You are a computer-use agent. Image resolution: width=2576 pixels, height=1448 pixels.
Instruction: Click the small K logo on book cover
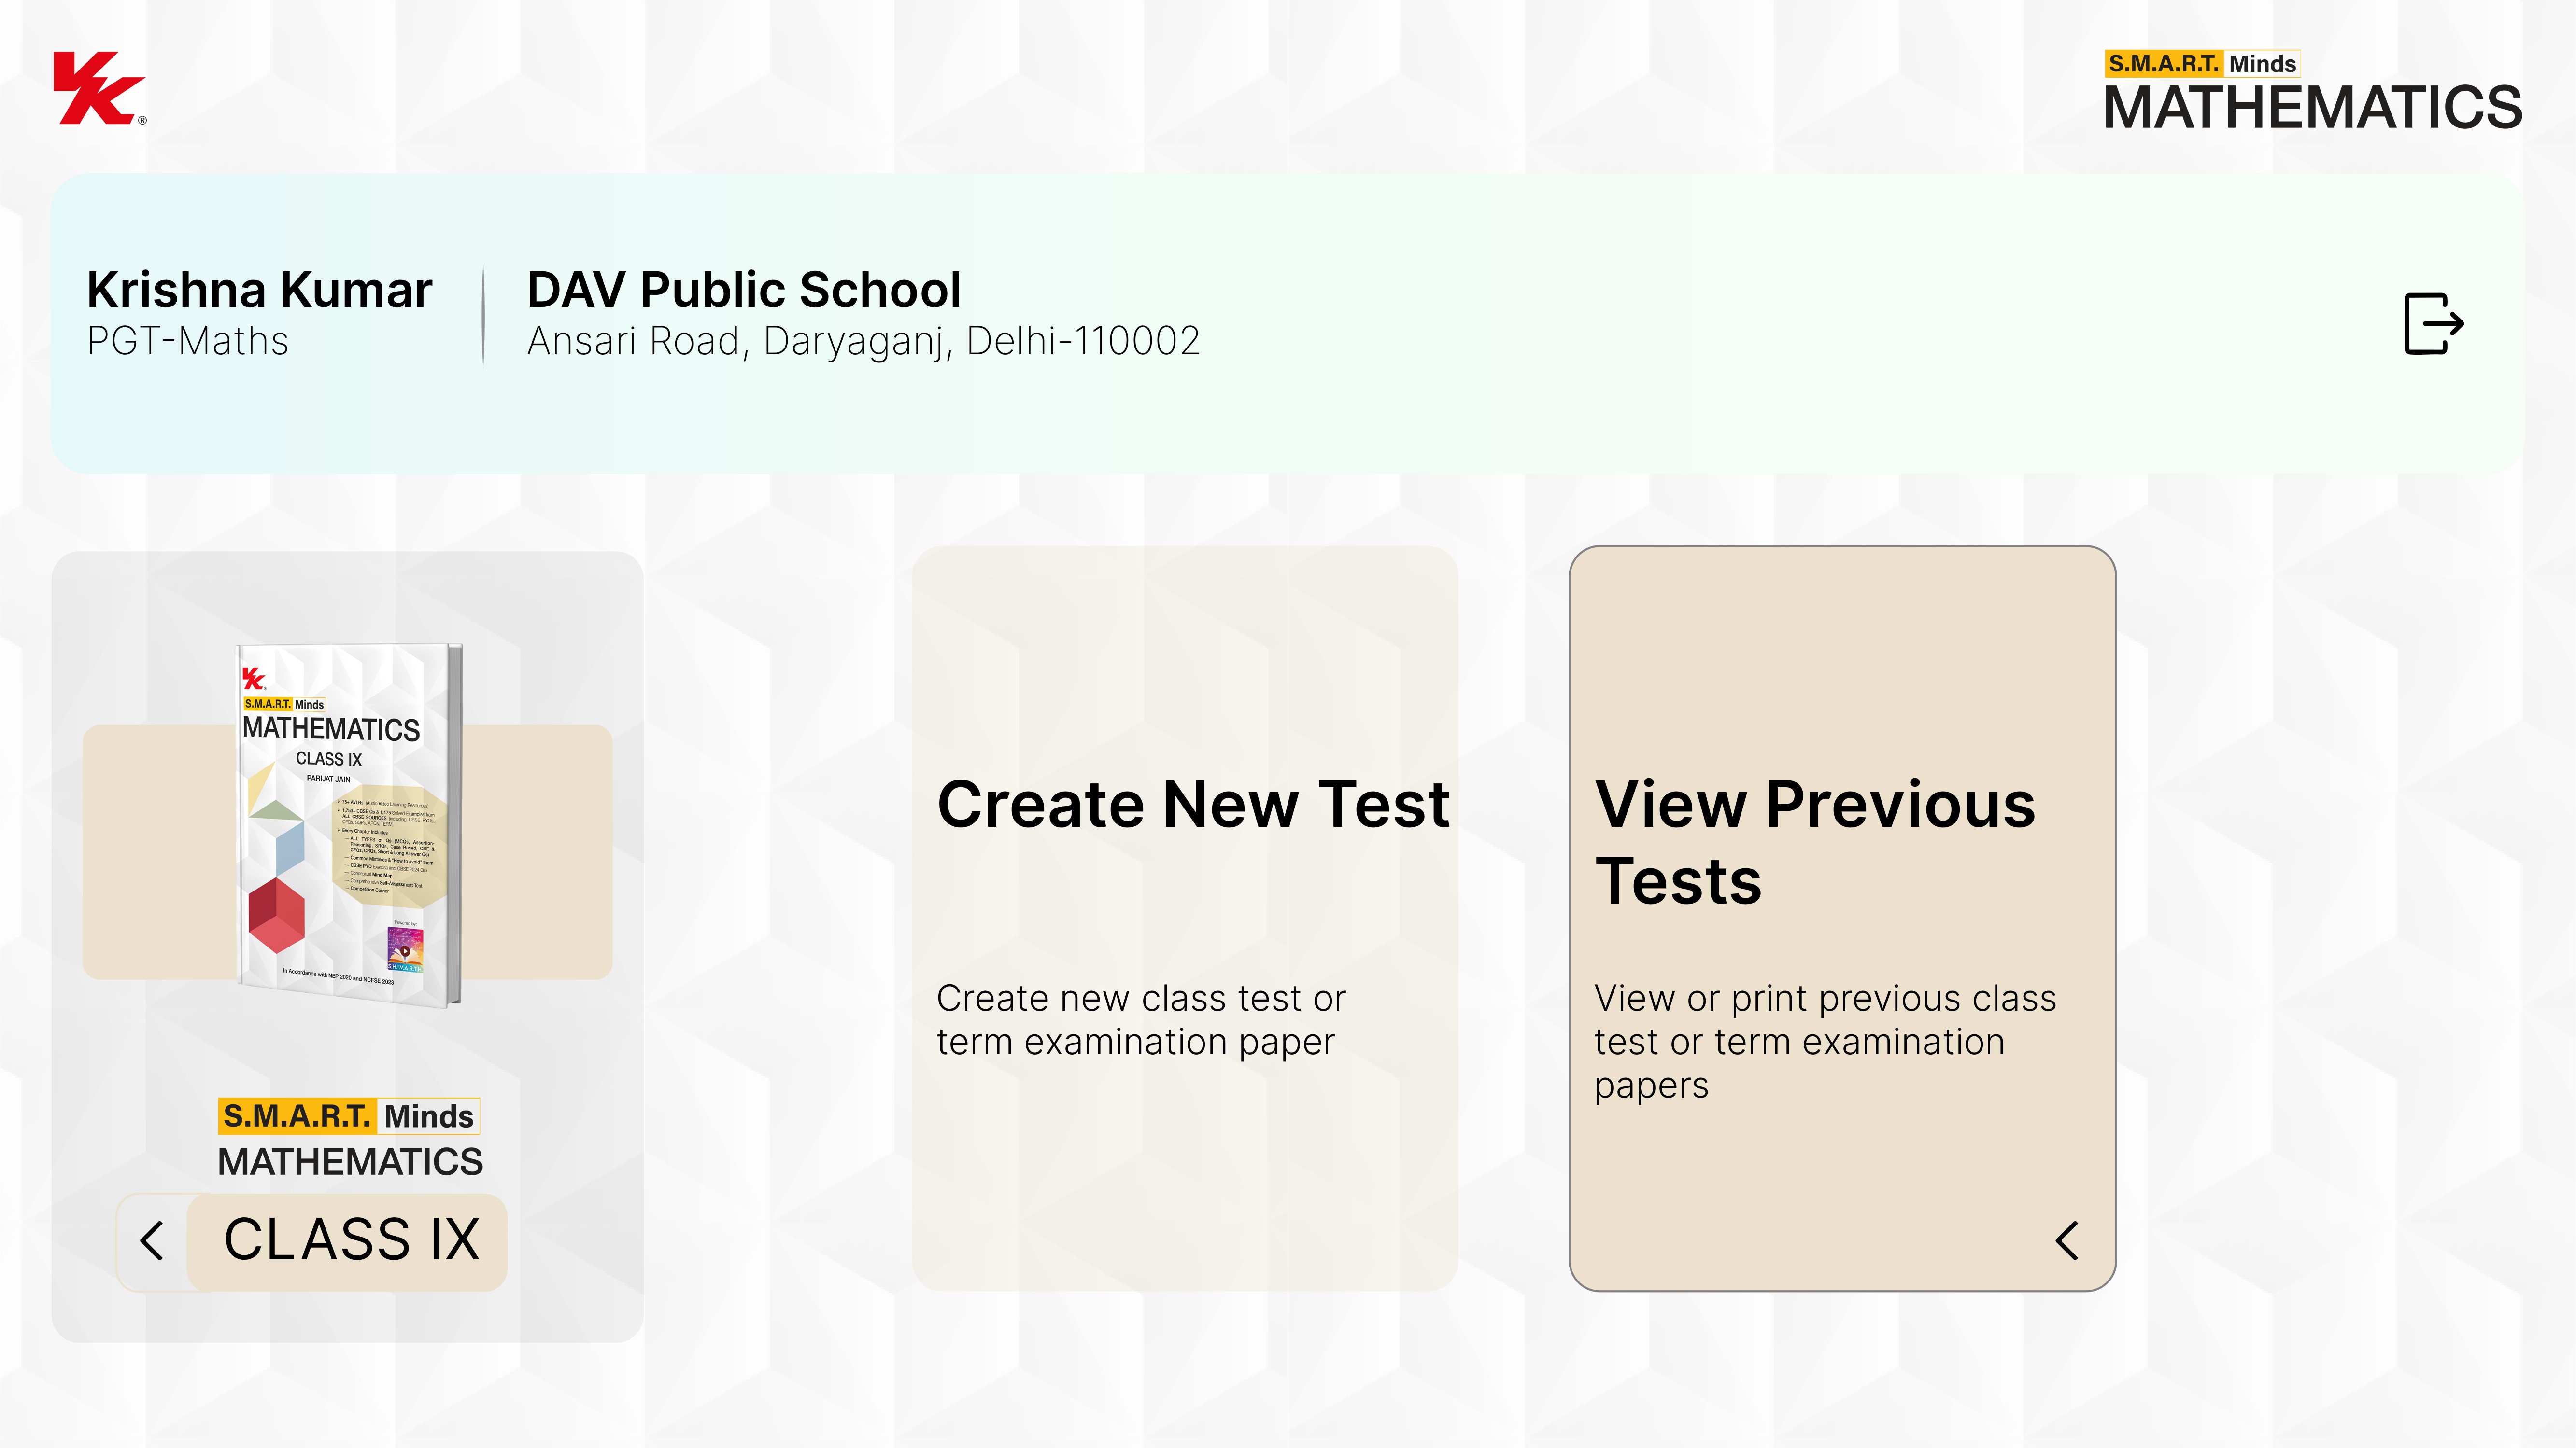coord(253,680)
